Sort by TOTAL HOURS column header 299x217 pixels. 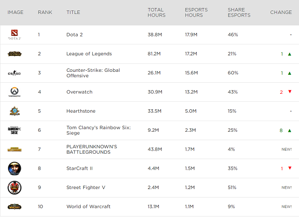coord(156,12)
